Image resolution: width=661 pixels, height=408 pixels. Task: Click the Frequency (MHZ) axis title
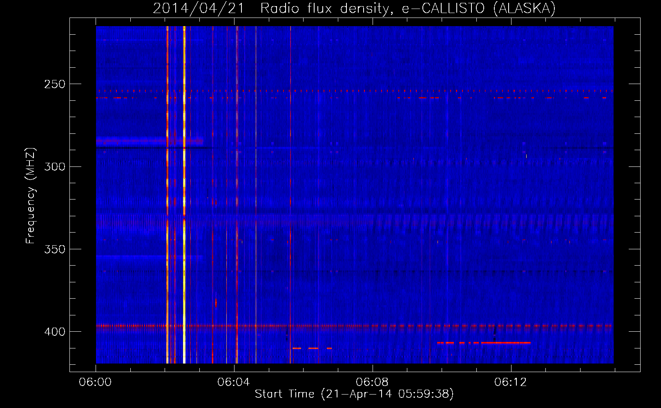coord(31,196)
